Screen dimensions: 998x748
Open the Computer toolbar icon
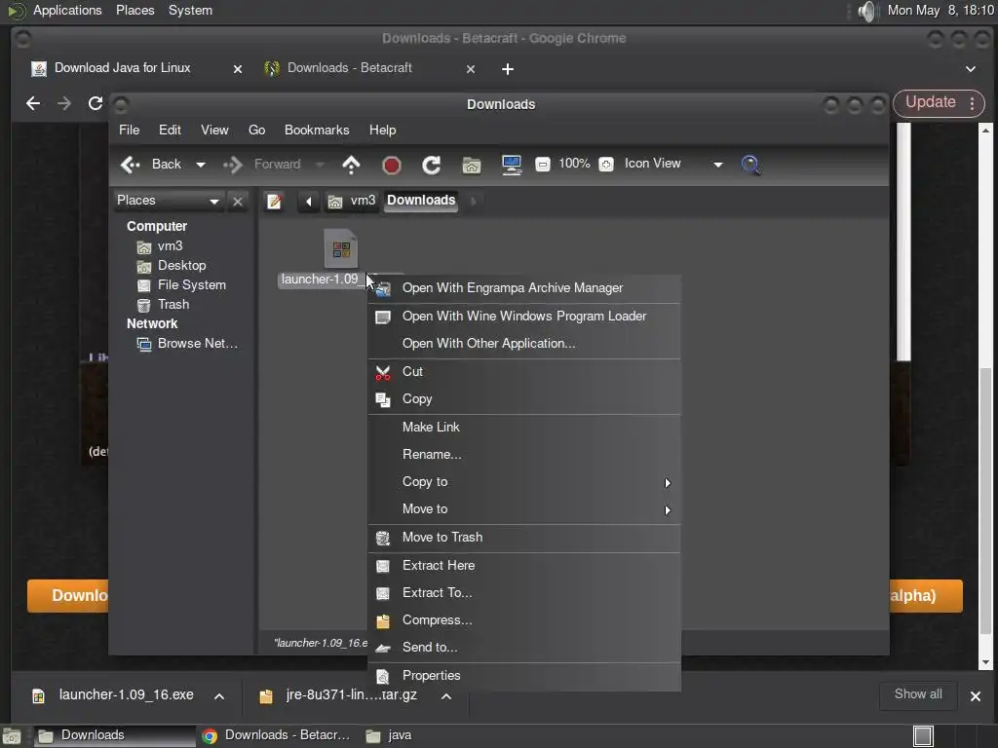pyautogui.click(x=511, y=166)
